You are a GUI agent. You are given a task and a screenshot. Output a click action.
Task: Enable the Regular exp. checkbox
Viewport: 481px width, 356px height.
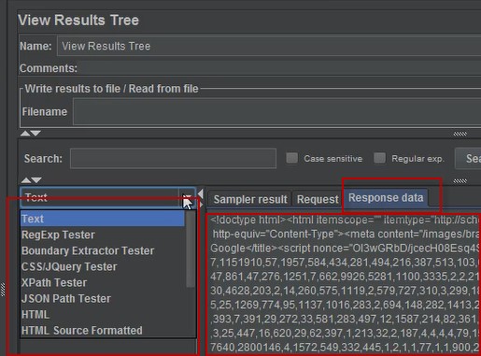coord(379,158)
